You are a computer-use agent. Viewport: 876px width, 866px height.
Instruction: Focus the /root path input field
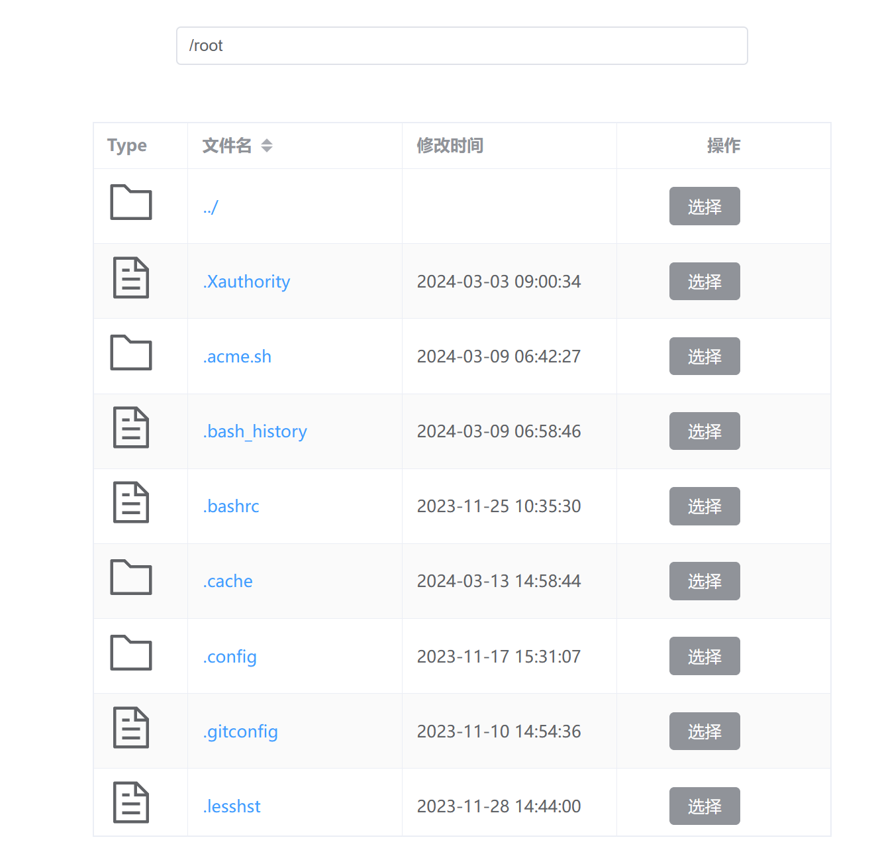462,46
